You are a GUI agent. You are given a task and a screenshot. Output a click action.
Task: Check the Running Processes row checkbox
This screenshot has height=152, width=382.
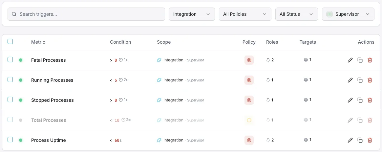pos(10,79)
